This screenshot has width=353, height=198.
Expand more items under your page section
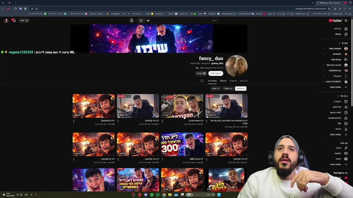pos(339,134)
